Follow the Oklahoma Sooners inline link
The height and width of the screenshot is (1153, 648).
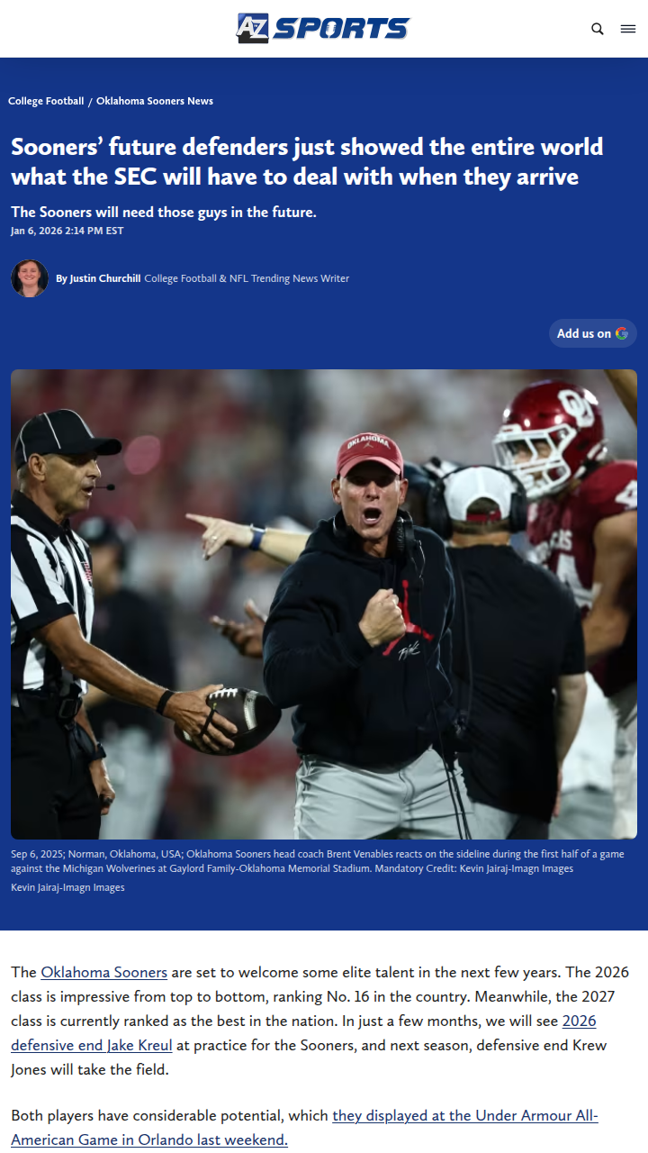pos(103,972)
